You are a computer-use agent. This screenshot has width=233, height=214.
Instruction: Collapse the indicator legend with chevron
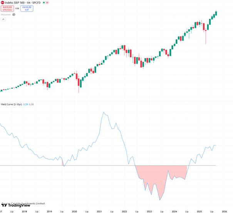click(3, 19)
